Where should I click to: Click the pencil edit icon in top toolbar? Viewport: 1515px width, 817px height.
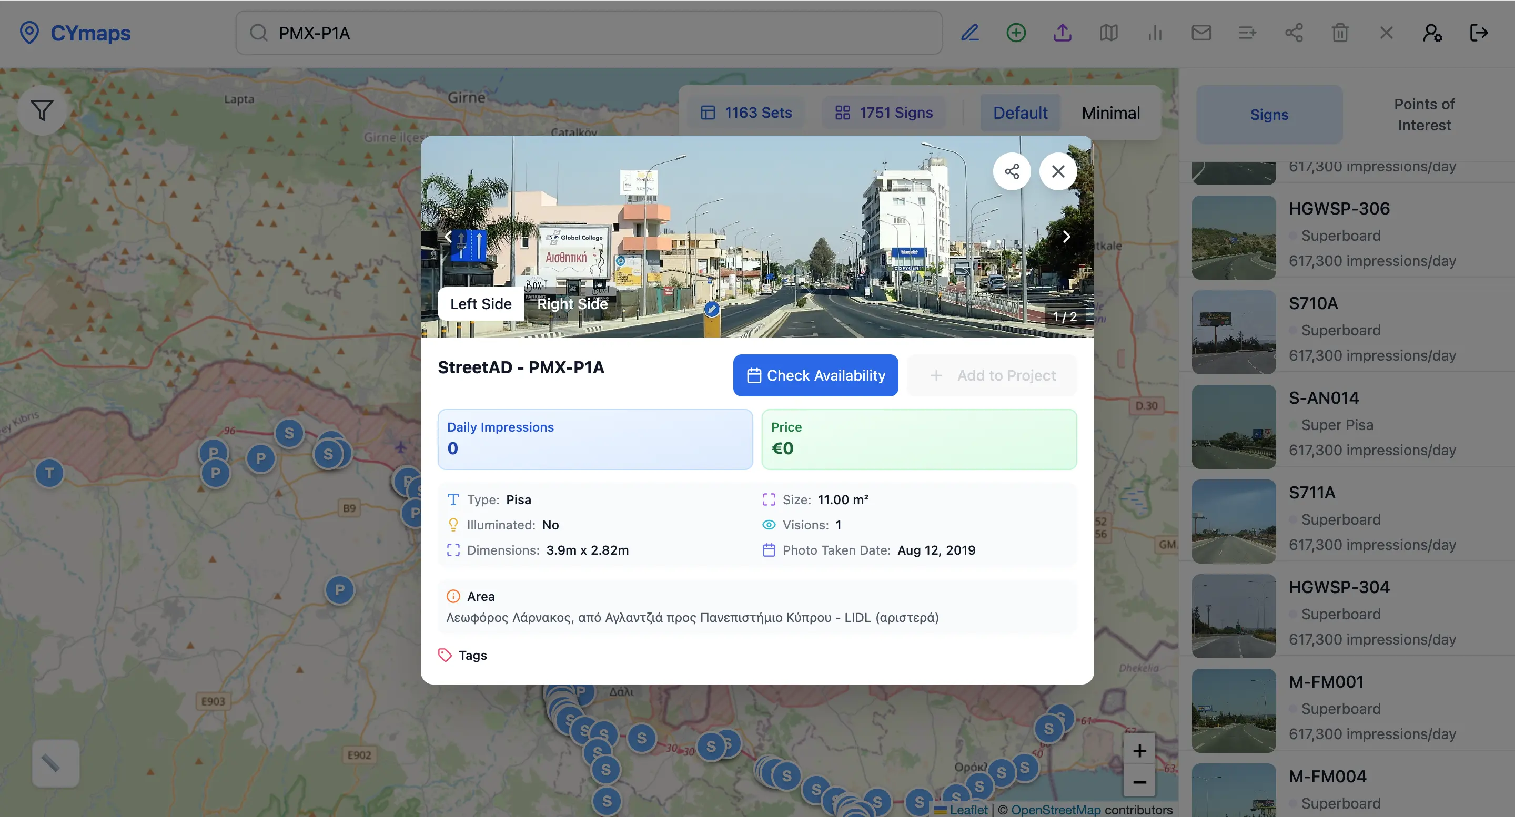(969, 33)
